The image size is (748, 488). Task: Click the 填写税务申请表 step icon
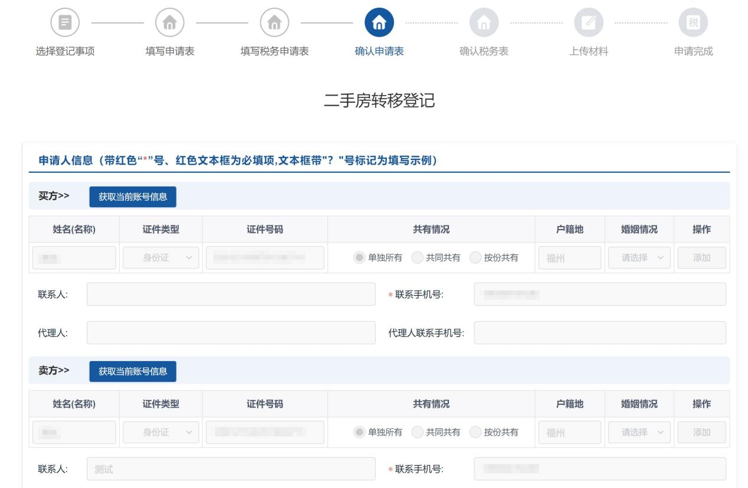[x=274, y=24]
